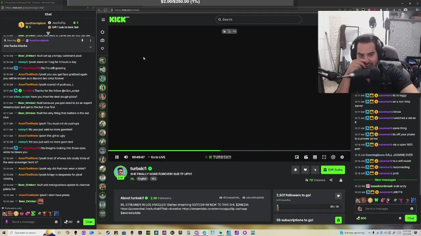Screen dimensions: 421x236
Task: Collapse the gift leaderboard arrow
Action: point(48,33)
